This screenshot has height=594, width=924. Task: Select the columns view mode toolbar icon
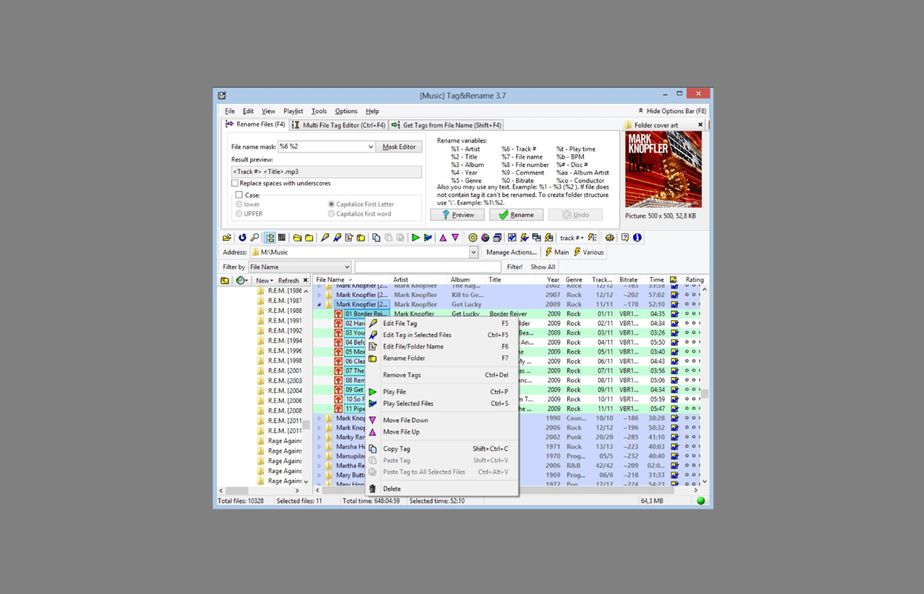(x=282, y=238)
